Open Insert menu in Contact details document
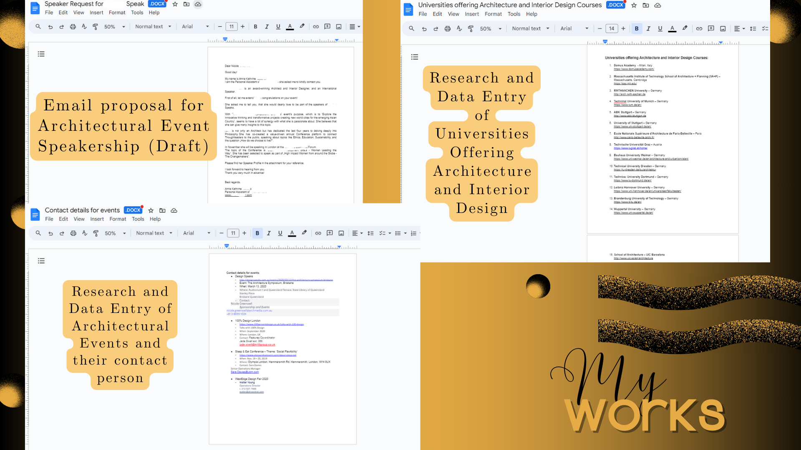The width and height of the screenshot is (801, 450). coord(97,219)
